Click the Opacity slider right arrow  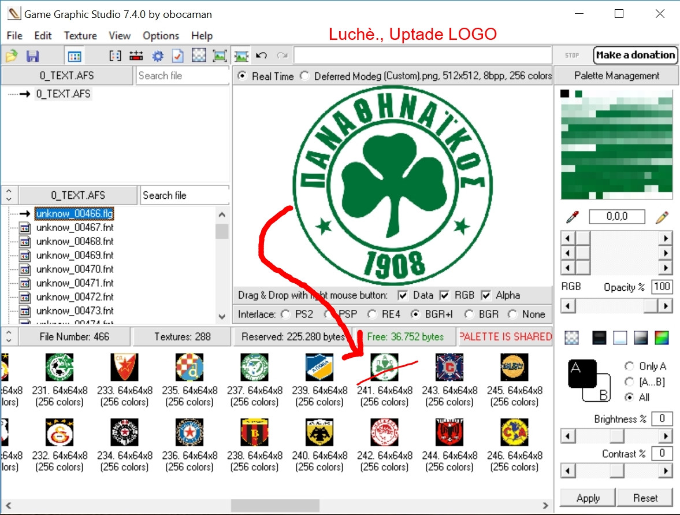665,306
